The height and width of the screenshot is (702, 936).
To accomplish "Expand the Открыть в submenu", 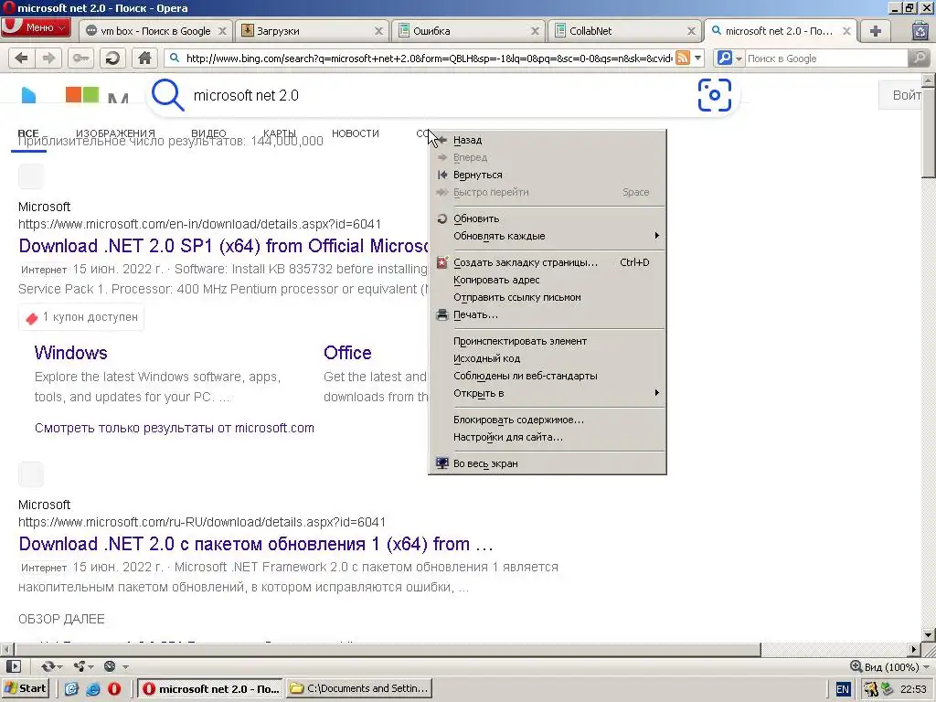I will (547, 393).
